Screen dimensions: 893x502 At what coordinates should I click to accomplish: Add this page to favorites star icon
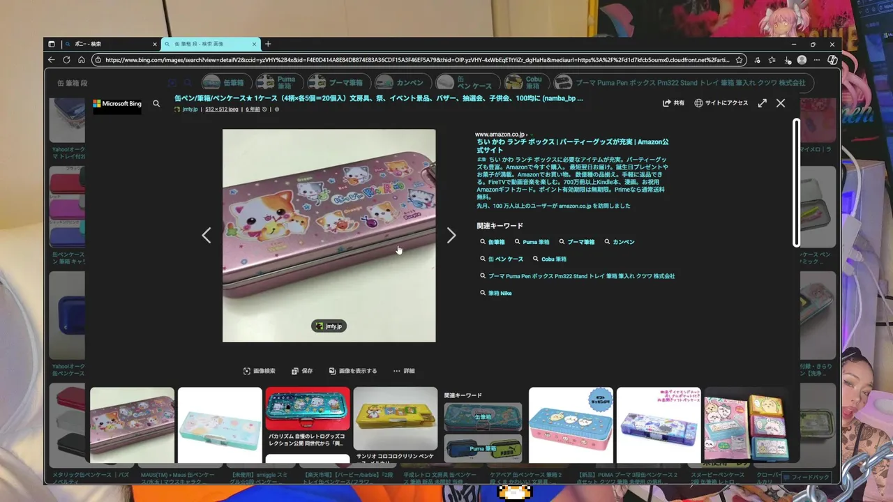[x=740, y=60]
